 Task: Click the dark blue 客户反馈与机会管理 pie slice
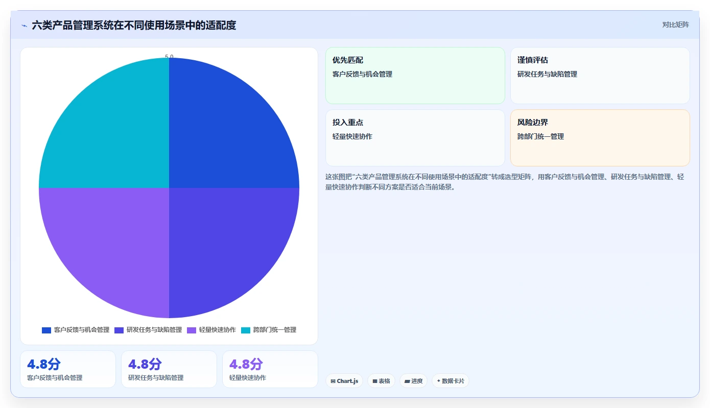(234, 123)
